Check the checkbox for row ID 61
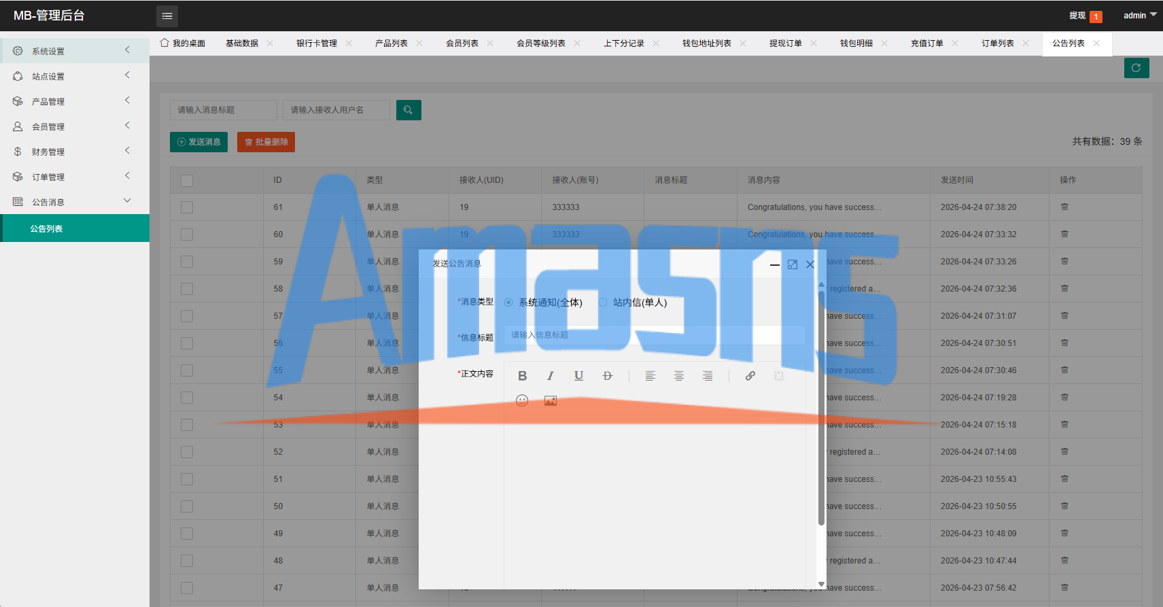This screenshot has width=1163, height=607. [187, 207]
